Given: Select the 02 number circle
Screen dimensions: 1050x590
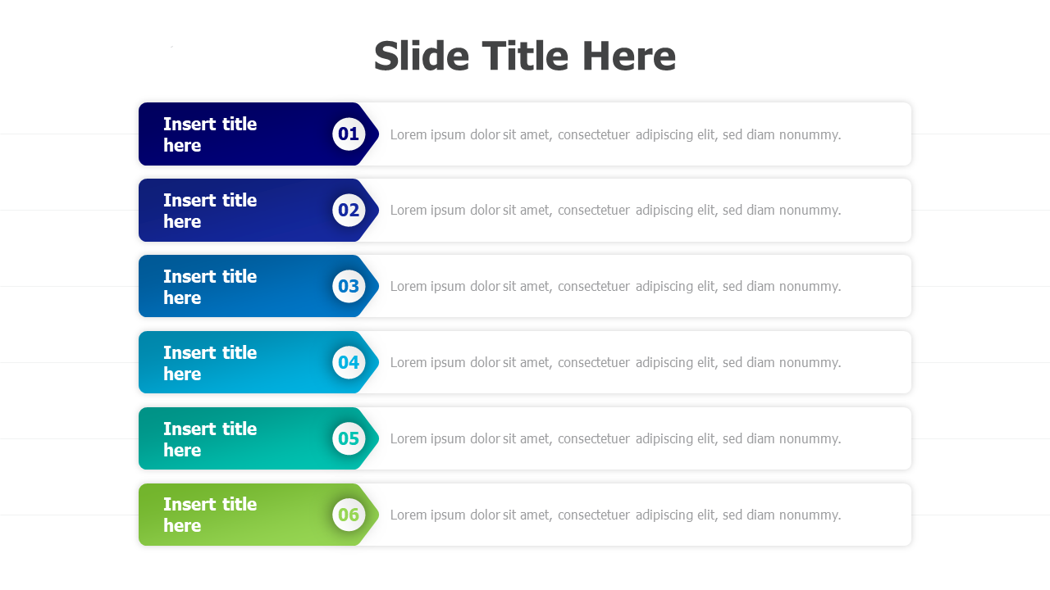Looking at the screenshot, I should [349, 211].
